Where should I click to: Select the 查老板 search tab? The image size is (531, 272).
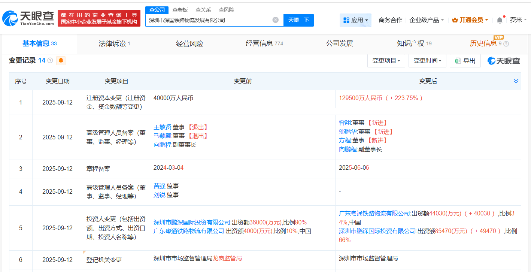(180, 9)
